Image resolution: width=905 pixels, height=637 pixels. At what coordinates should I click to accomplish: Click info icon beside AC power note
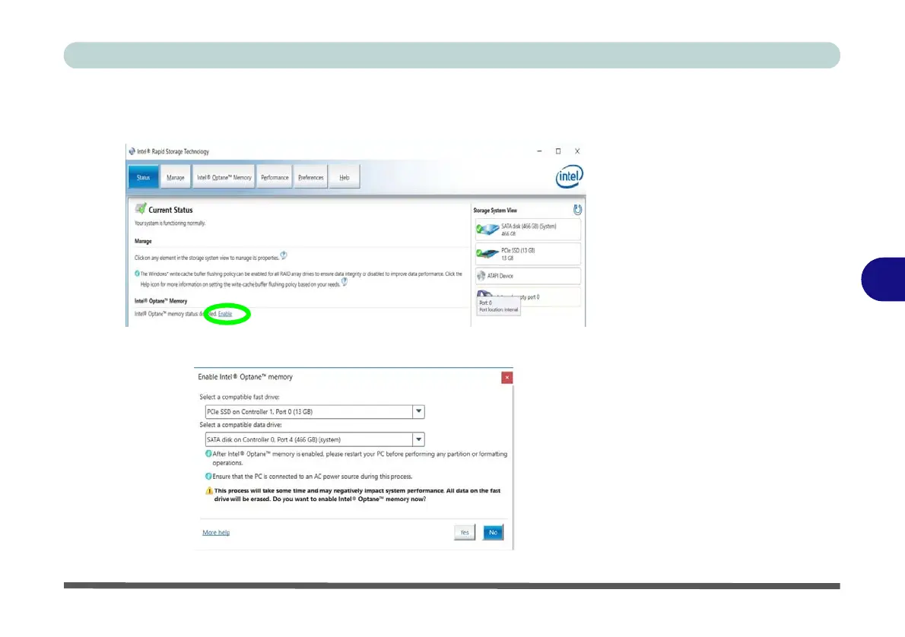tap(208, 476)
